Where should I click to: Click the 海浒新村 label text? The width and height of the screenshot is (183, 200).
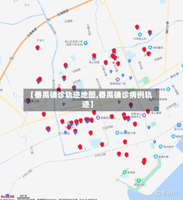pyautogui.click(x=168, y=147)
